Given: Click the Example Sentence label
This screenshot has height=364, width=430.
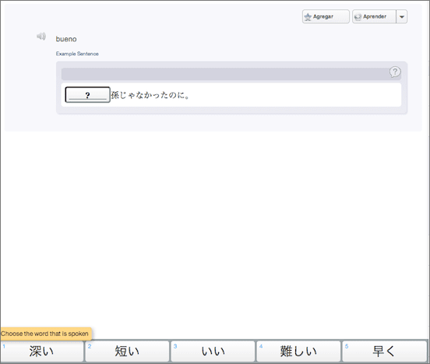Looking at the screenshot, I should 77,54.
